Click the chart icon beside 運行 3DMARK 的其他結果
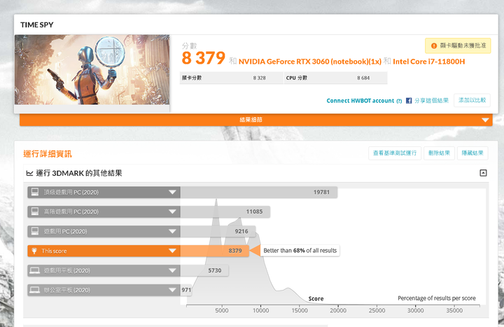Image resolution: width=504 pixels, height=327 pixels. click(x=29, y=174)
